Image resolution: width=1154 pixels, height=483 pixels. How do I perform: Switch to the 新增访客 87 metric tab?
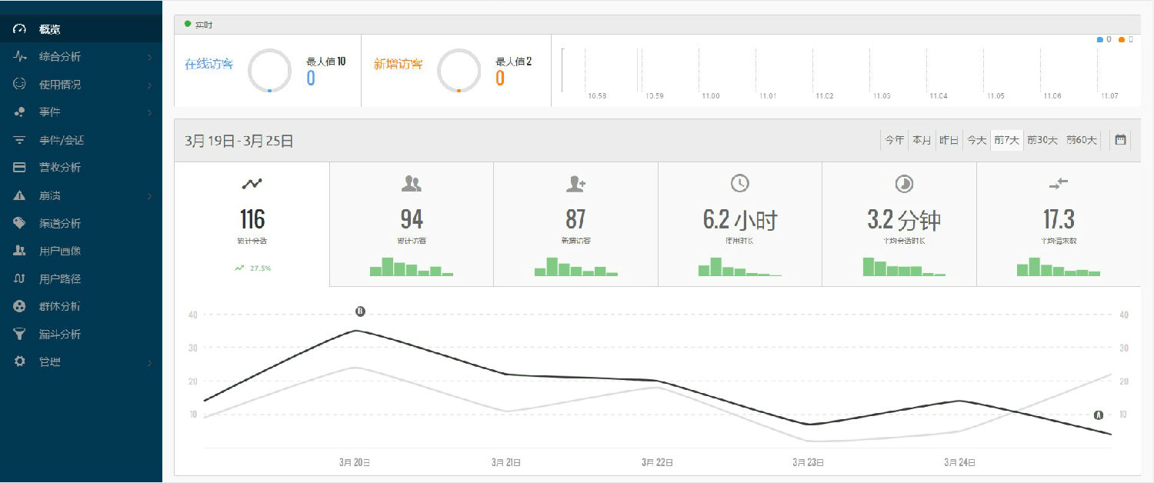575,223
